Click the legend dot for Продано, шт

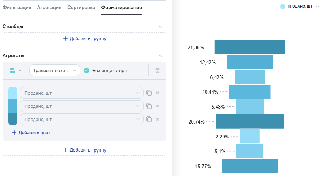click(283, 7)
